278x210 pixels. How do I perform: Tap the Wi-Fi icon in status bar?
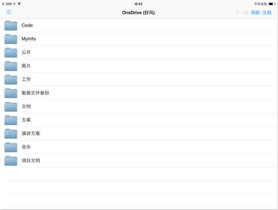(x=19, y=3)
